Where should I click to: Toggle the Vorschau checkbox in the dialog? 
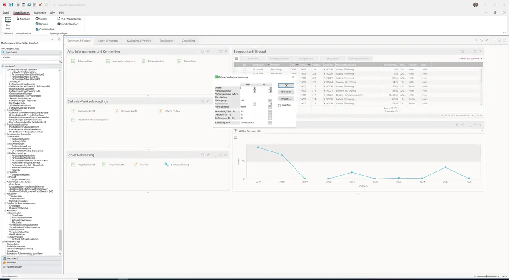[280, 105]
